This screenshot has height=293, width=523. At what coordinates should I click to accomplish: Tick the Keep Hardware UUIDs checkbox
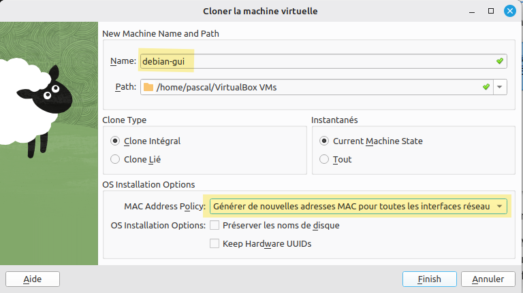(x=215, y=243)
